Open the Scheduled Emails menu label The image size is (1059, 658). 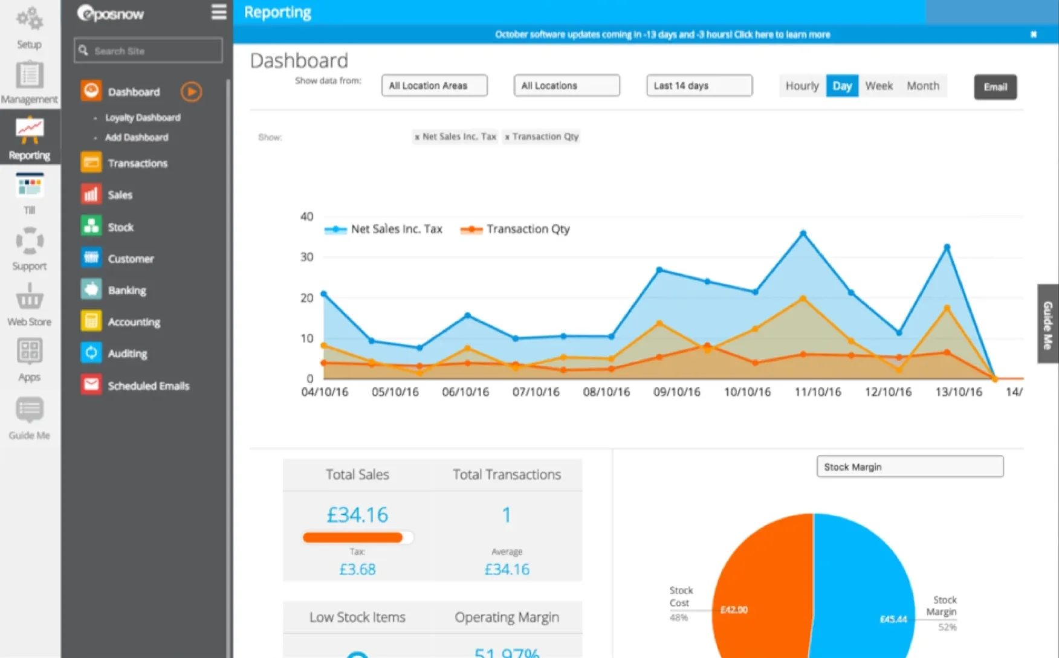click(149, 385)
